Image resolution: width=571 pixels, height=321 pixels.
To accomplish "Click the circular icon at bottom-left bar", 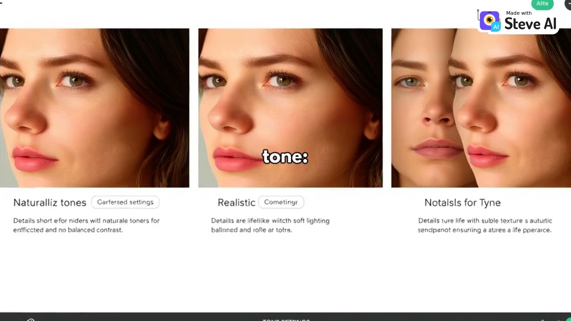I will coord(31,320).
